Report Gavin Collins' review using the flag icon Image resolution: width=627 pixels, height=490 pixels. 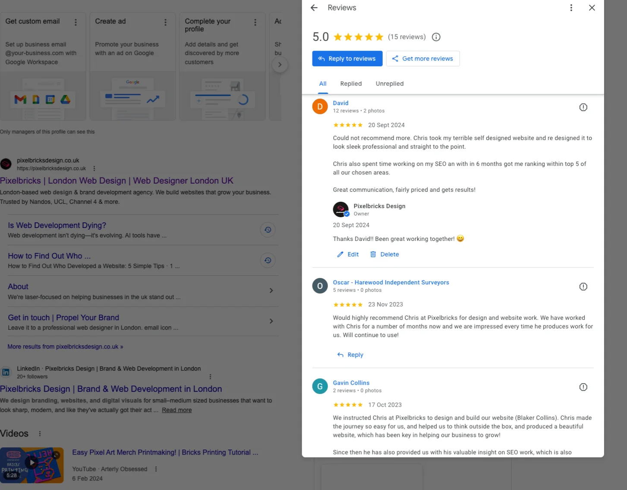click(x=583, y=387)
